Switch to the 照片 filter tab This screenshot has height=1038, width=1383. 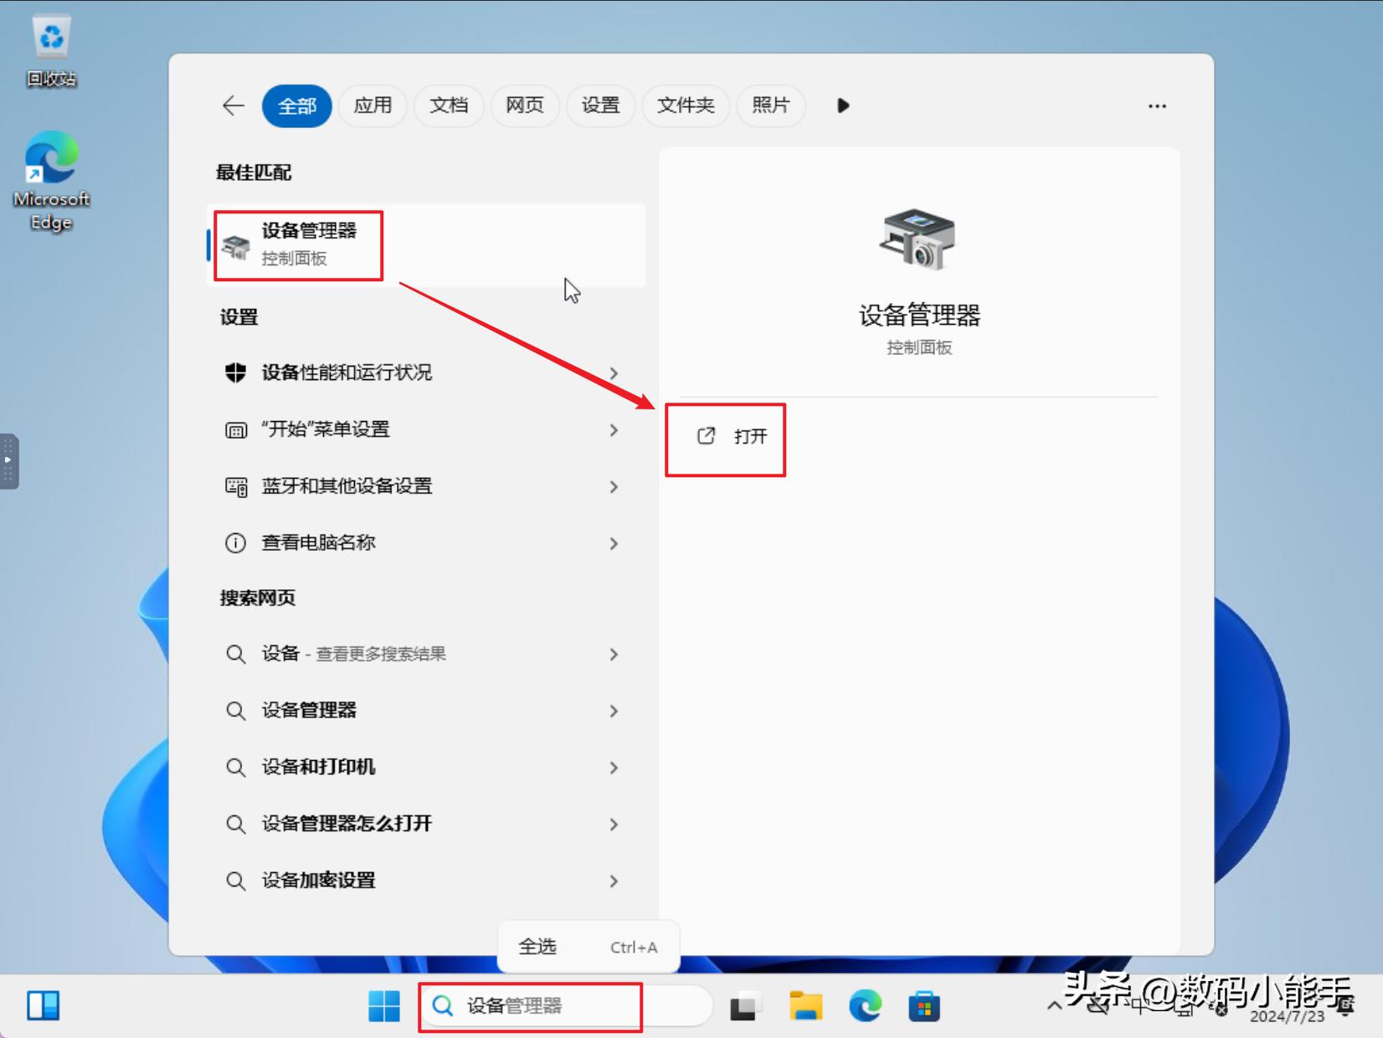pos(771,105)
